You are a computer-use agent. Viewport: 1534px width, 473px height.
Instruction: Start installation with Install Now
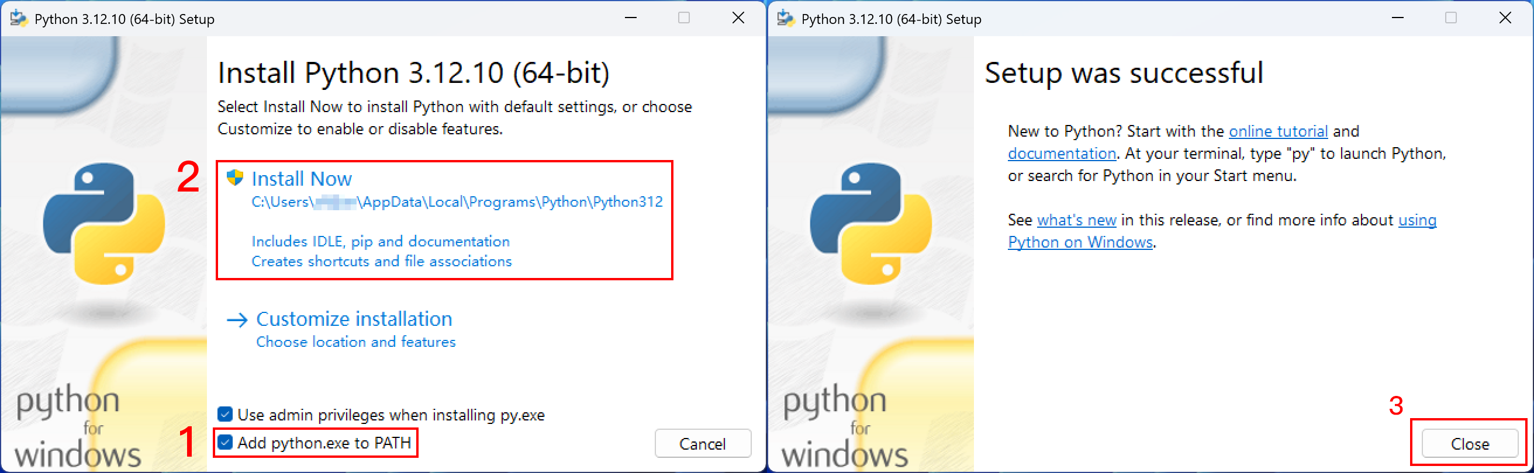pos(301,179)
